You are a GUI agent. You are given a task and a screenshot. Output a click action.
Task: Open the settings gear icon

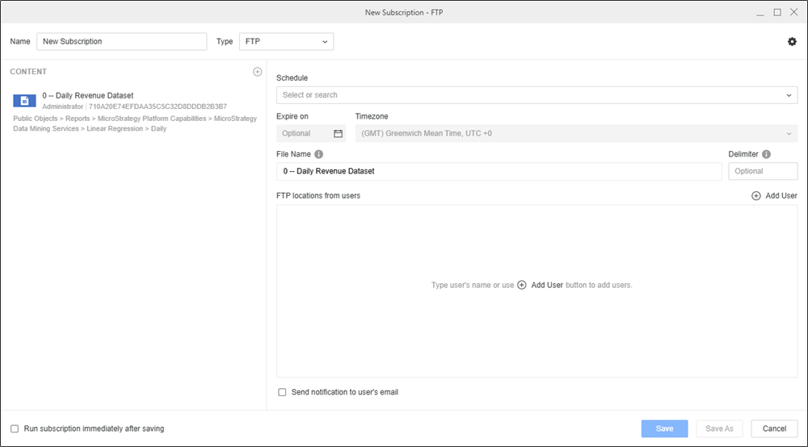[x=792, y=42]
